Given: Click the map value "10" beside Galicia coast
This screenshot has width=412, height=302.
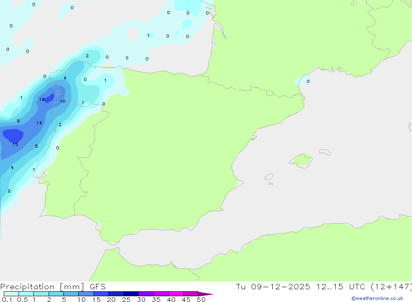Looking at the screenshot, I should 63,101.
